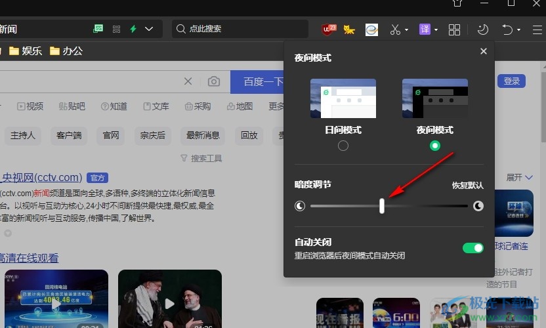Click the search magnifier icon
The width and height of the screenshot is (546, 328).
pyautogui.click(x=180, y=29)
